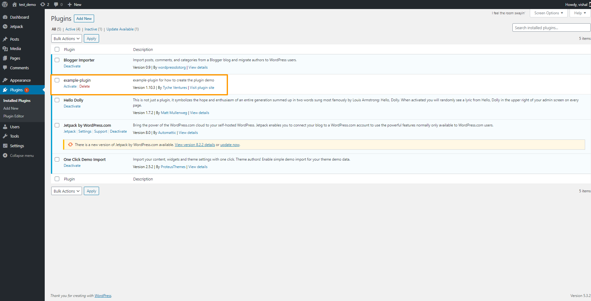Open Matt Mullenweg author link
The image size is (591, 301).
174,113
